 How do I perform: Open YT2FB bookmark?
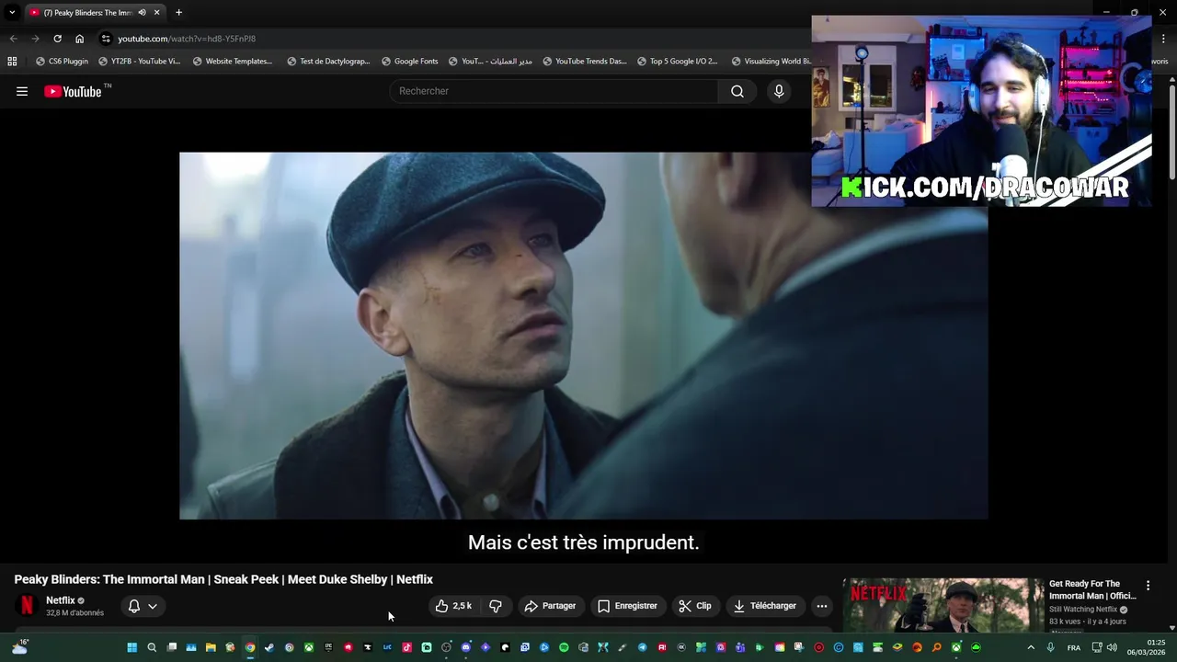coord(139,62)
